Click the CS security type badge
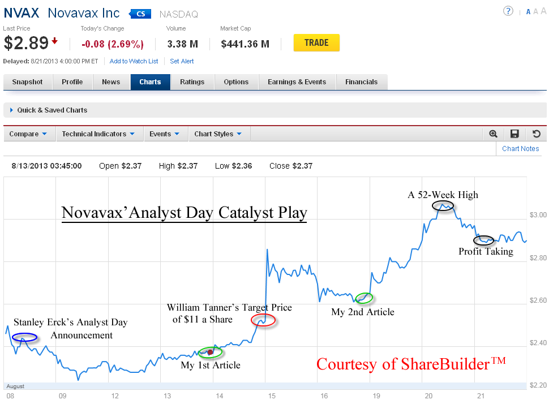The image size is (553, 404). click(140, 14)
